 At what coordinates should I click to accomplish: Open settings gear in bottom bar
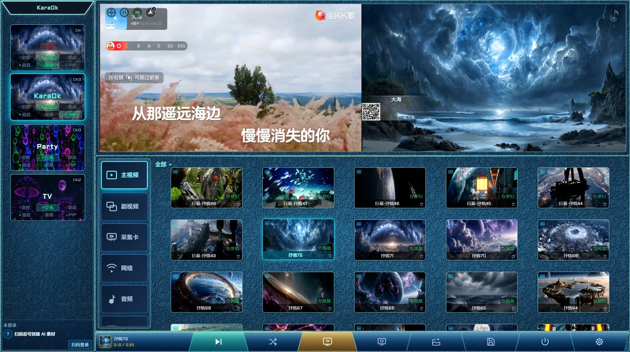[x=599, y=342]
